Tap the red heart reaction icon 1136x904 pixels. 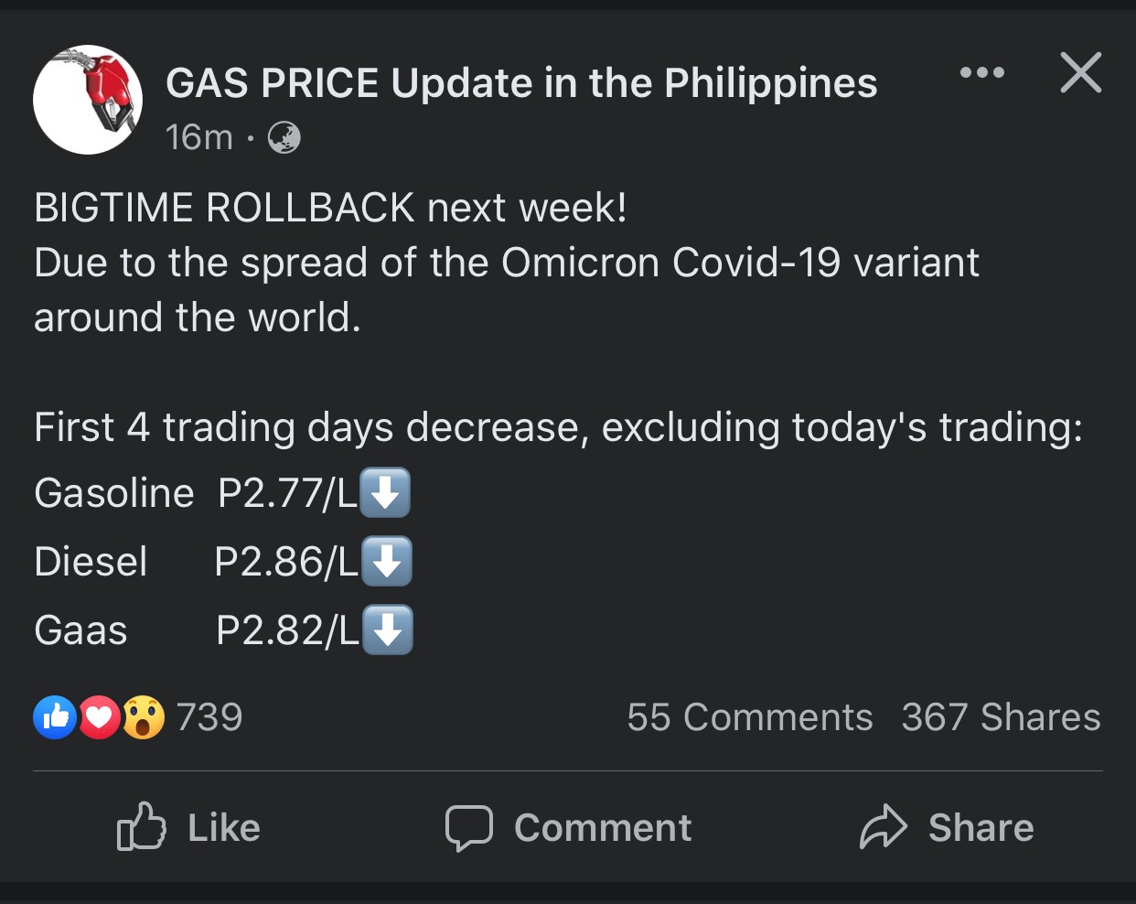pos(99,717)
